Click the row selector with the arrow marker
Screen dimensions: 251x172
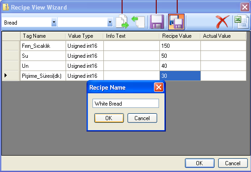(11, 76)
